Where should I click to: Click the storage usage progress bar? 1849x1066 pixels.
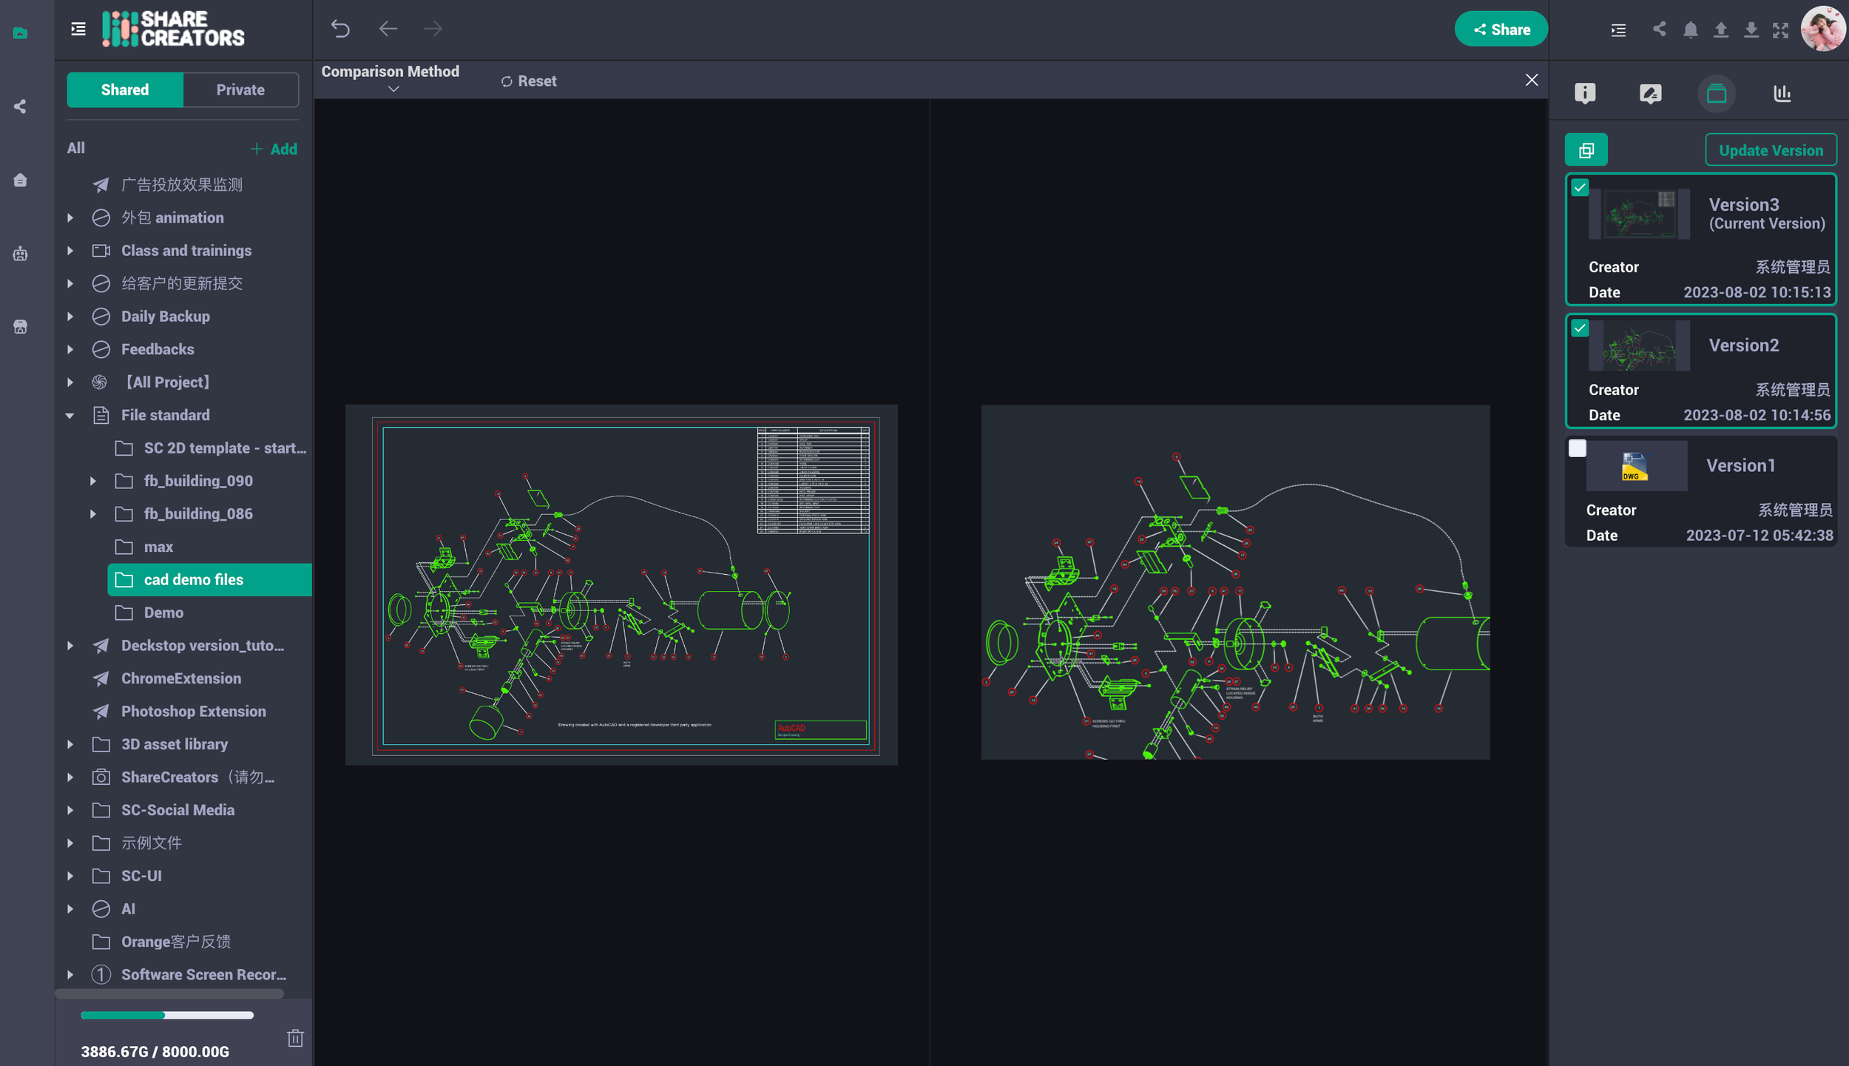pos(166,1015)
